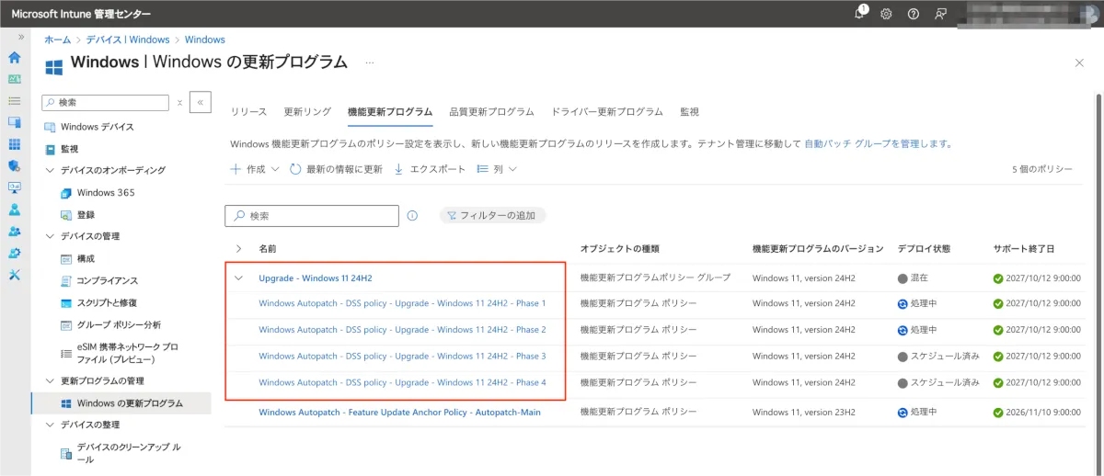Click the help question mark icon
The image size is (1104, 476).
(x=913, y=14)
